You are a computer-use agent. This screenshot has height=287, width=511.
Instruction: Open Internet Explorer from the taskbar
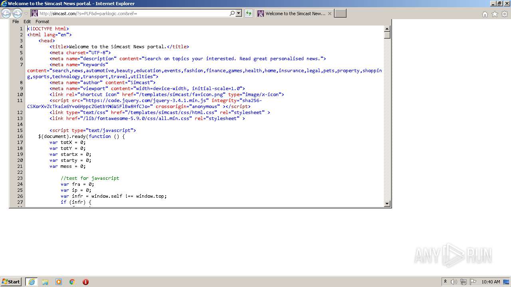[x=32, y=282]
